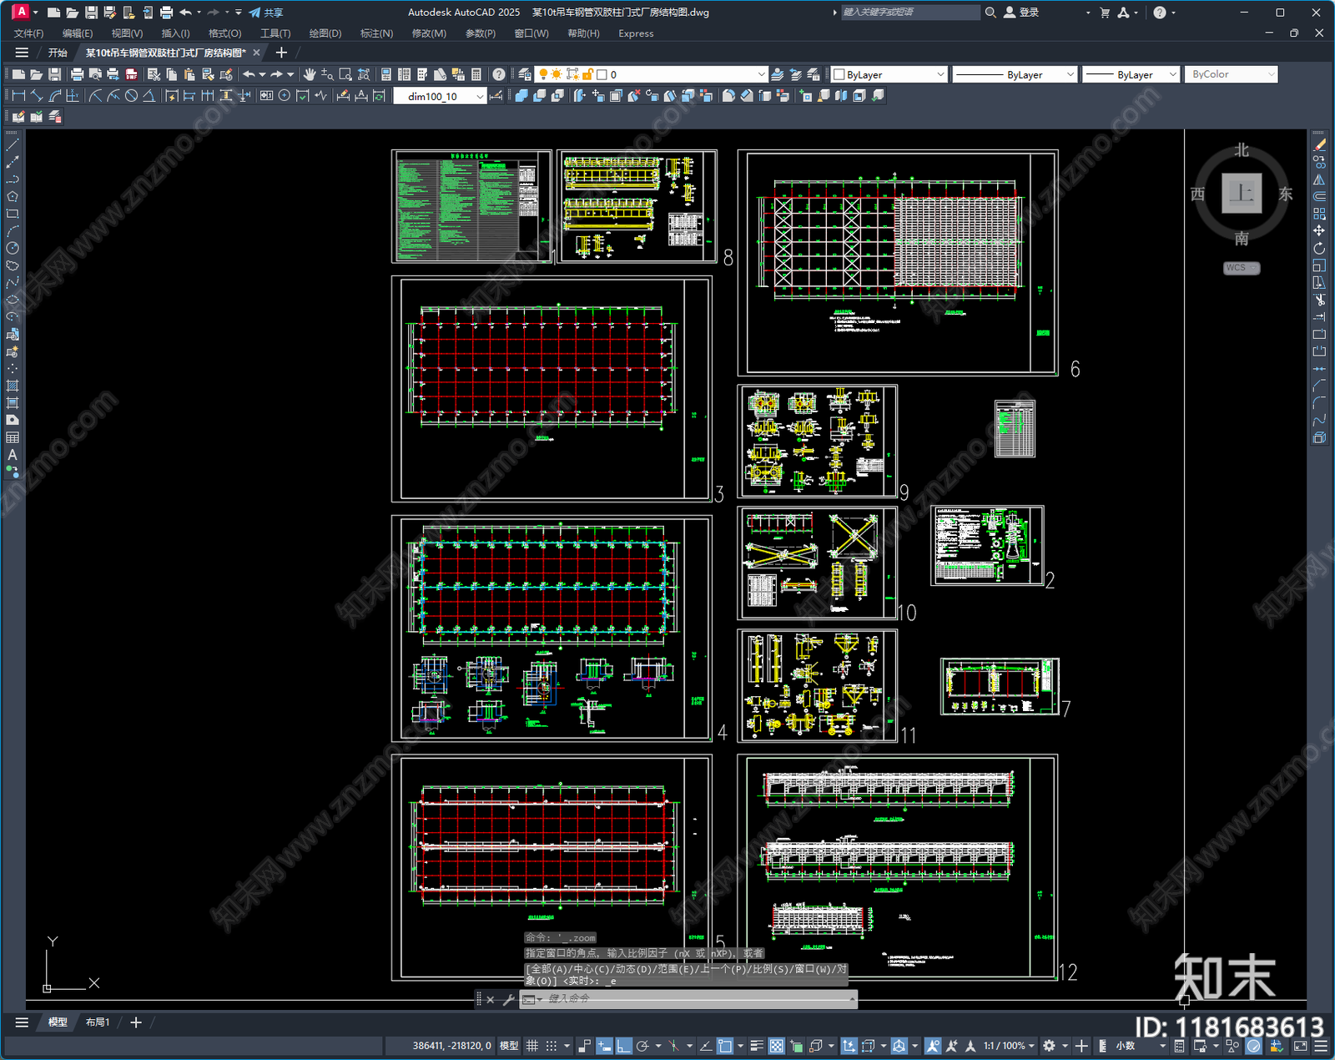Switch to the 布局1 layout tab
This screenshot has height=1060, width=1335.
98,1022
